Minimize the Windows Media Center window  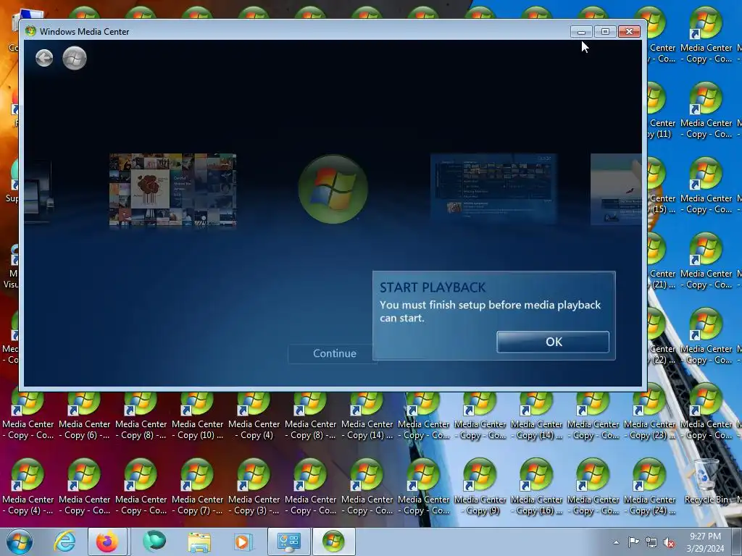(x=581, y=32)
